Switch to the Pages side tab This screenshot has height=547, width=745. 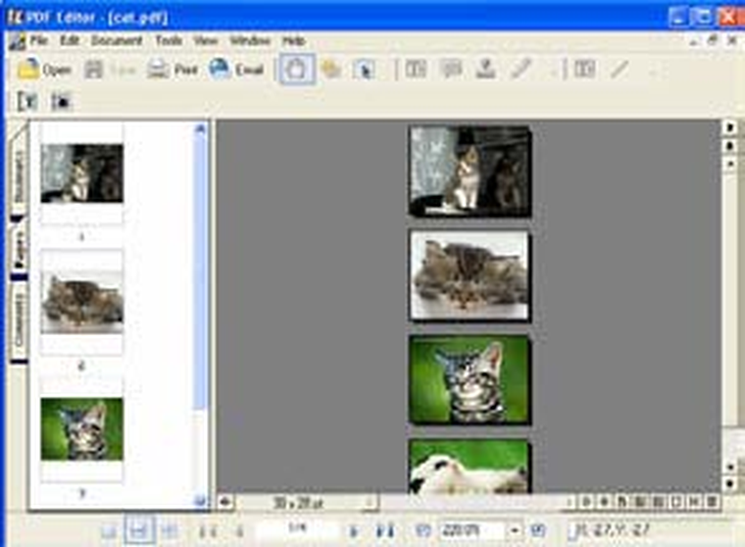[x=19, y=248]
